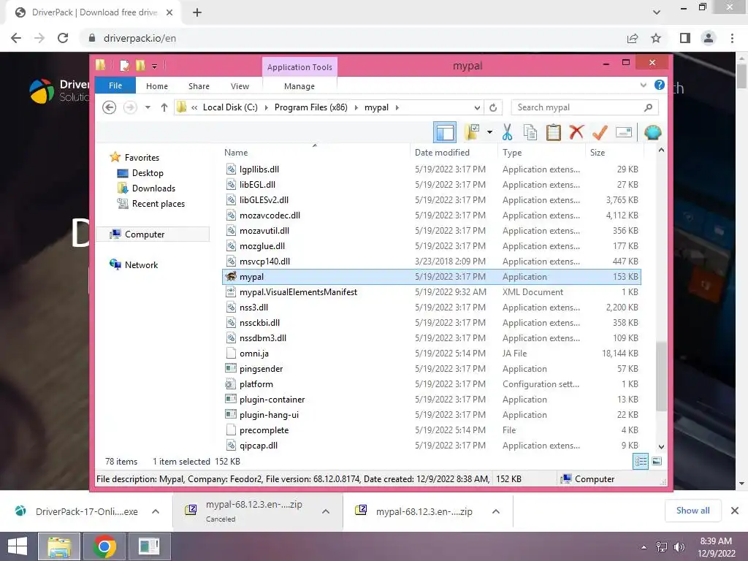Click Program Files (x86) in address bar
The height and width of the screenshot is (561, 748).
[x=311, y=107]
